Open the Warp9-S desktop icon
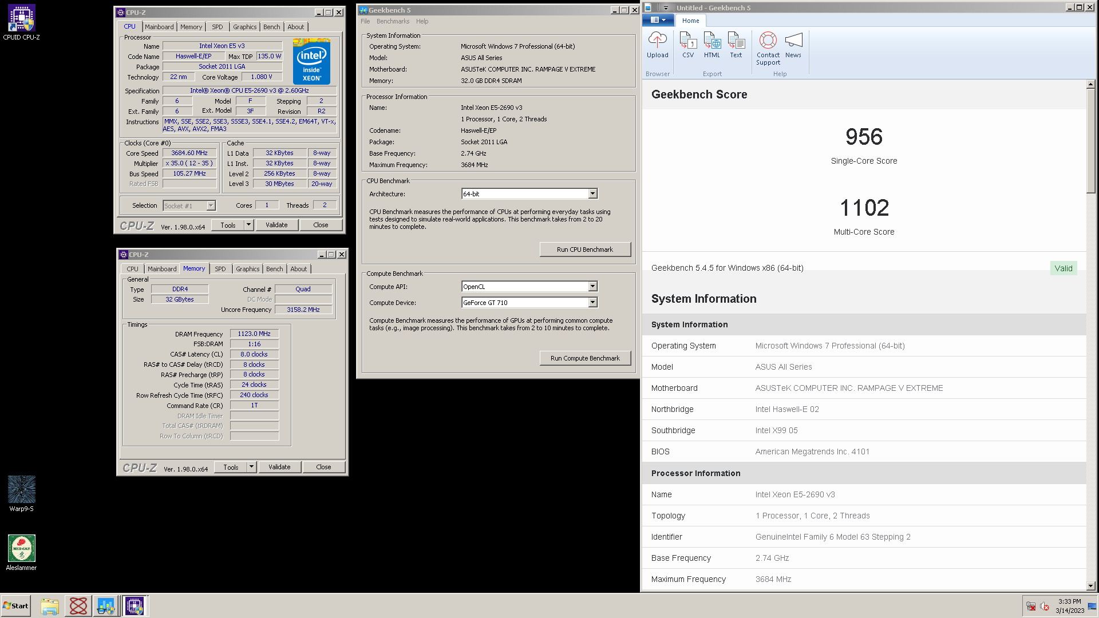1099x618 pixels. click(x=21, y=493)
